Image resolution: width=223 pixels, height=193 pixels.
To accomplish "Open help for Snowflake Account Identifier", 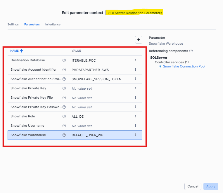I will point(64,70).
